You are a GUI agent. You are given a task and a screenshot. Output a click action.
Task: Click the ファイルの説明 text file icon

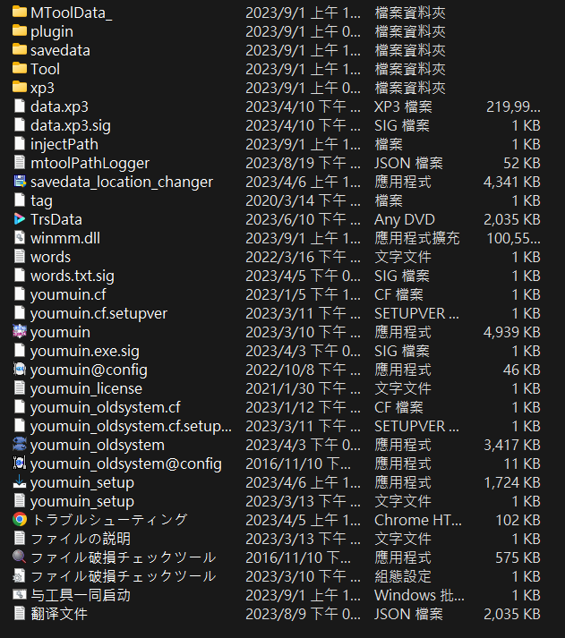pos(20,538)
